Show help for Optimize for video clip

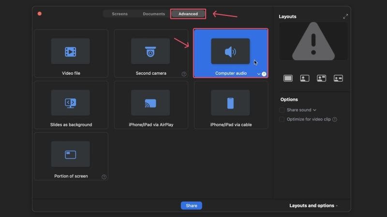click(x=334, y=119)
